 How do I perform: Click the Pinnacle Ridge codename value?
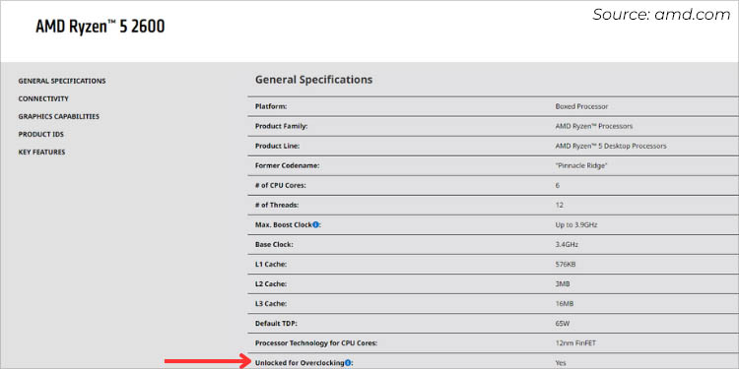pyautogui.click(x=581, y=165)
